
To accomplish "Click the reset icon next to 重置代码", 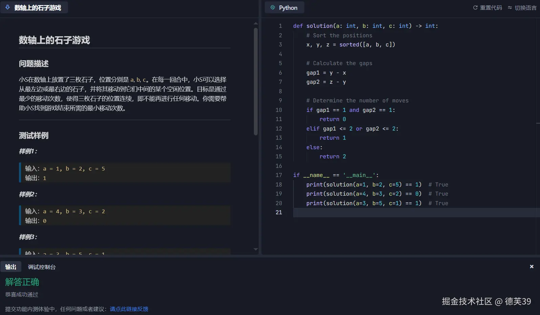I will tap(475, 7).
